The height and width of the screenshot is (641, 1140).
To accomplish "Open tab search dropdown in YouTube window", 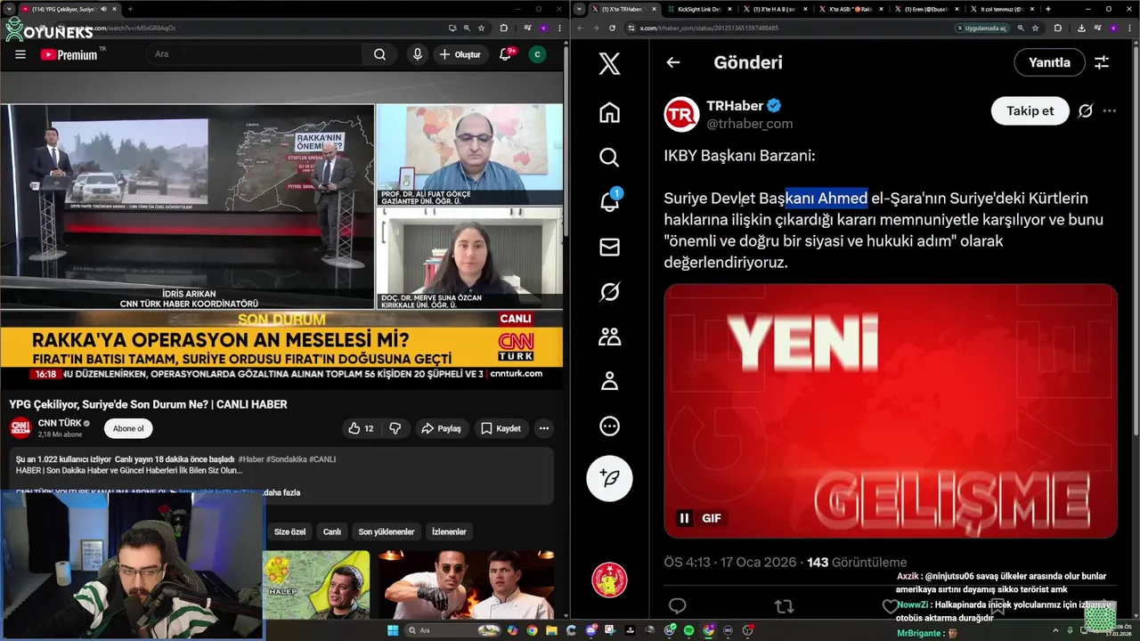I will [x=7, y=9].
